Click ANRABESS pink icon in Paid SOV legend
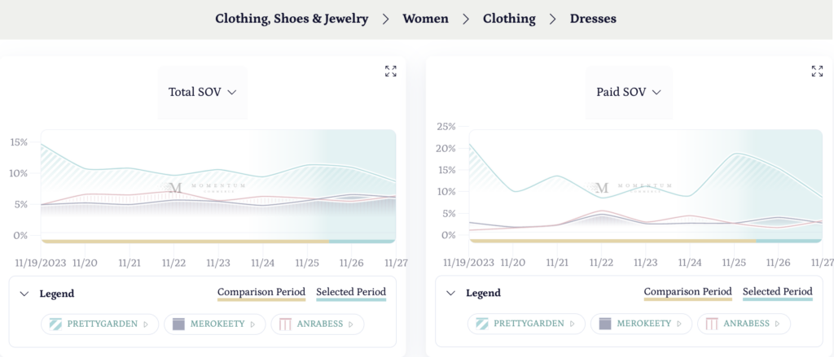The width and height of the screenshot is (834, 357). pyautogui.click(x=712, y=324)
